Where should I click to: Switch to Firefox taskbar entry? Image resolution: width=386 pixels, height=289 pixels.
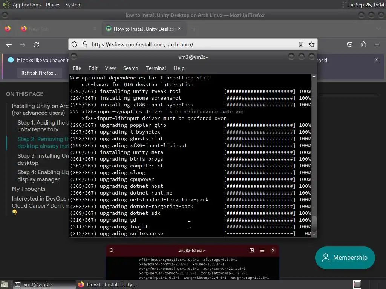[x=108, y=284]
